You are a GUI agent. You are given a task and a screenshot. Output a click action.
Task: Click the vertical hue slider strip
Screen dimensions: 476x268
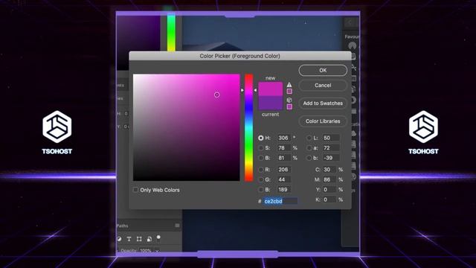tap(249, 127)
